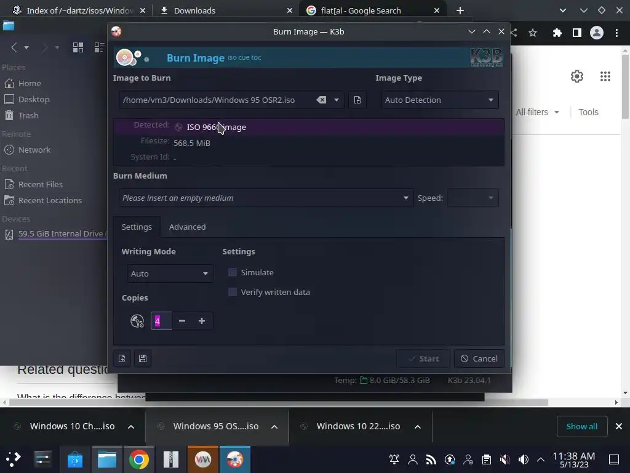This screenshot has height=473, width=630.
Task: Open Chrome three-dot menu
Action: pos(616,33)
